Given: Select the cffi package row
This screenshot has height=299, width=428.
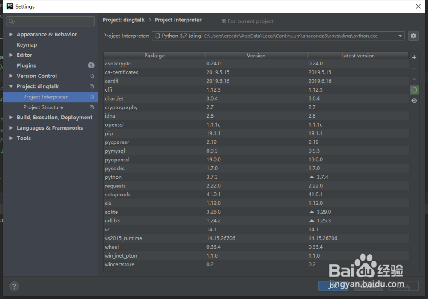Looking at the screenshot, I should (256, 90).
